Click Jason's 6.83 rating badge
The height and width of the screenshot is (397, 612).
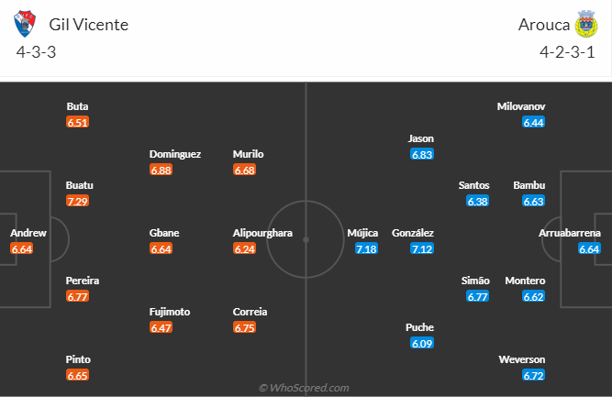[422, 154]
